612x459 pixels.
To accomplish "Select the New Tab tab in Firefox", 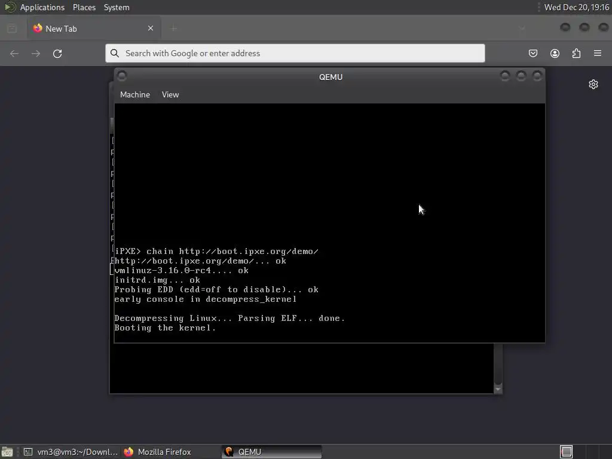I will tap(94, 28).
